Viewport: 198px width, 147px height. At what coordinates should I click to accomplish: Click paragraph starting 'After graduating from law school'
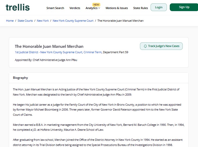(x=98, y=142)
